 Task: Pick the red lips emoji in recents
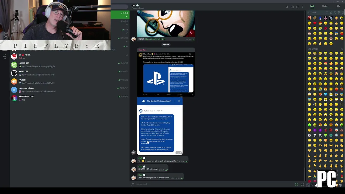[x=326, y=28]
